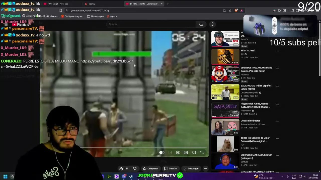Open more actions ellipsis beside Descargar
Viewport: 321px width, 180px height.
[x=206, y=168]
